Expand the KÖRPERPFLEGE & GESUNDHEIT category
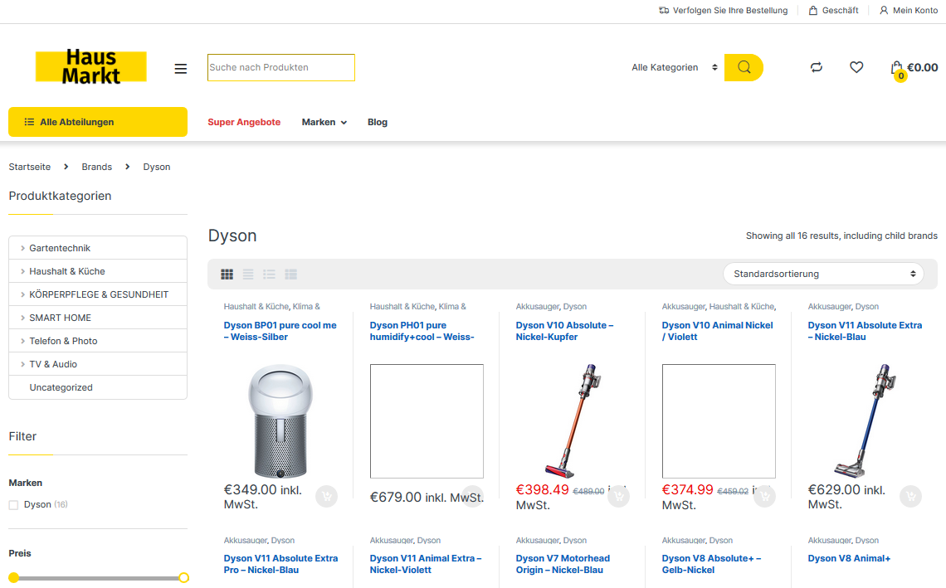Screen dimensions: 946x588 pyautogui.click(x=22, y=294)
